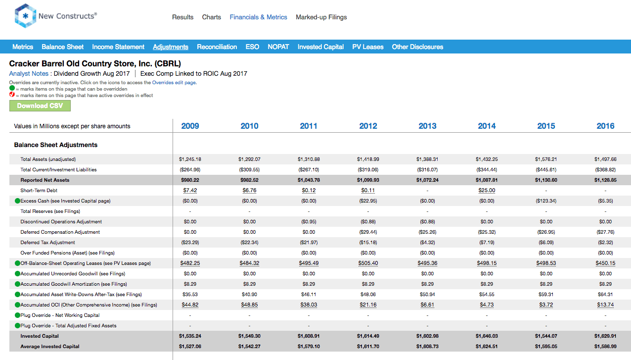Switch to the NOPAT tab
Image resolution: width=631 pixels, height=360 pixels.
(x=278, y=47)
